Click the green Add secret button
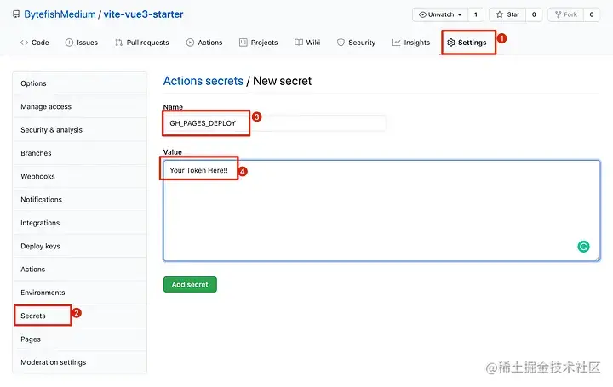The height and width of the screenshot is (387, 613). (190, 284)
